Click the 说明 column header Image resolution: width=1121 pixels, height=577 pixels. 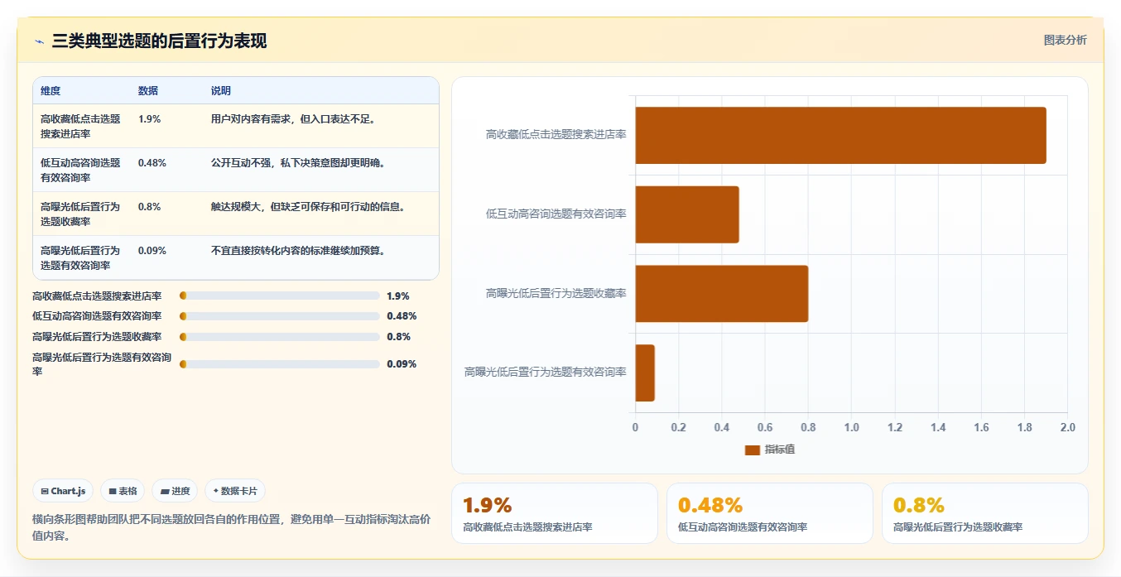221,90
